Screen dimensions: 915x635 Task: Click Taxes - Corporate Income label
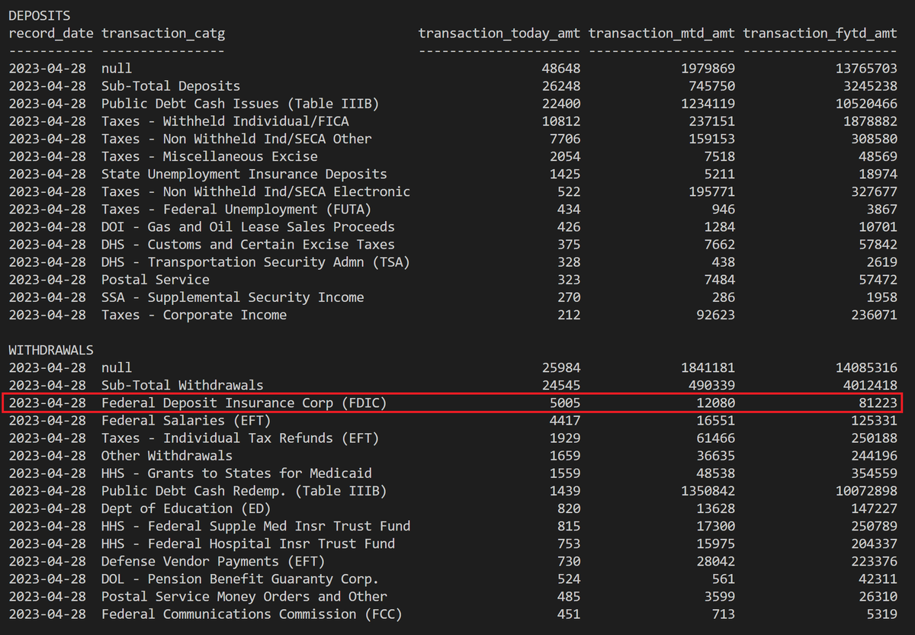click(x=194, y=314)
